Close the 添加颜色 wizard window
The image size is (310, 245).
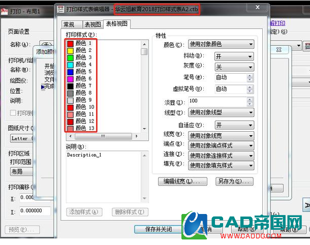pos(279,49)
